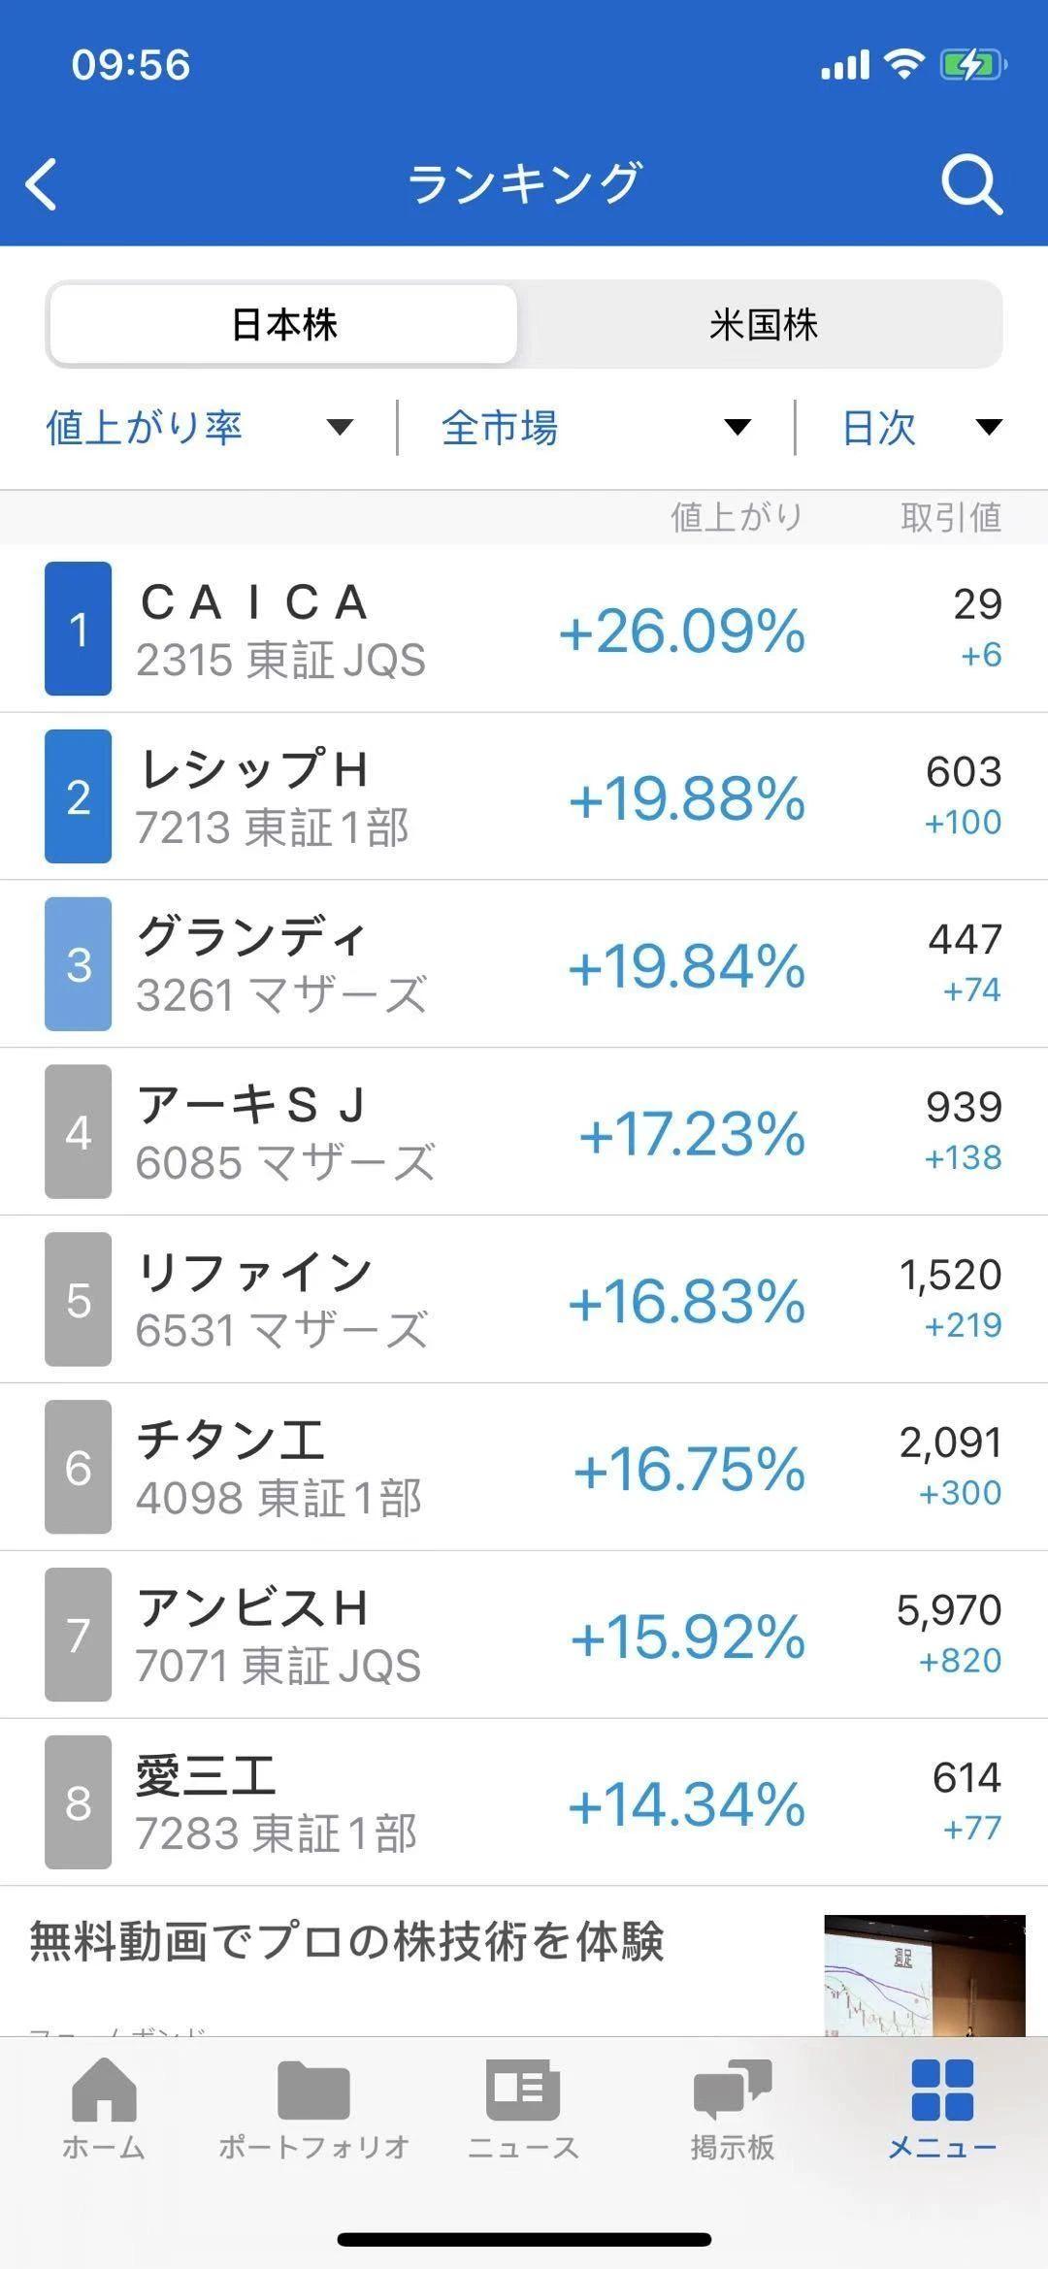
Task: Expand 全市場 market dropdown
Action: click(x=596, y=428)
